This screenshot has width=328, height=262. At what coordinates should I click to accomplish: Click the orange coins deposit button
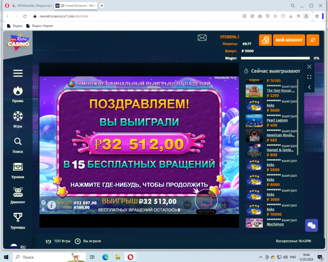point(265,40)
